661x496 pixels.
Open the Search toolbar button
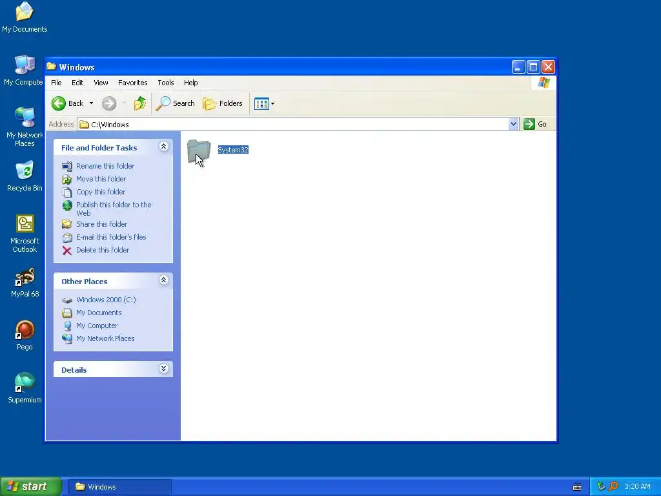(176, 103)
